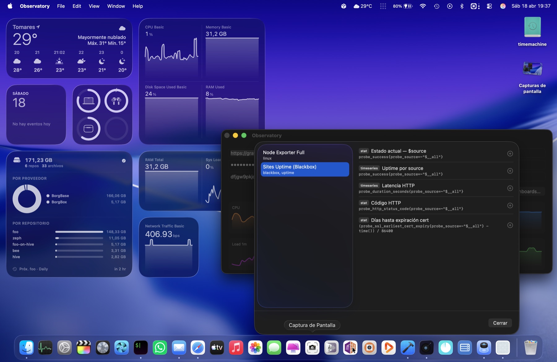This screenshot has width=557, height=362.
Task: Open Bluetooth status from the menu bar
Action: pyautogui.click(x=462, y=6)
